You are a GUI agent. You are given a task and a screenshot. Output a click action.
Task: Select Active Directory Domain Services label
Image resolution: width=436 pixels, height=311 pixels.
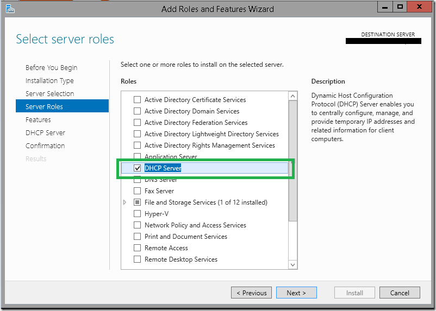click(x=192, y=111)
